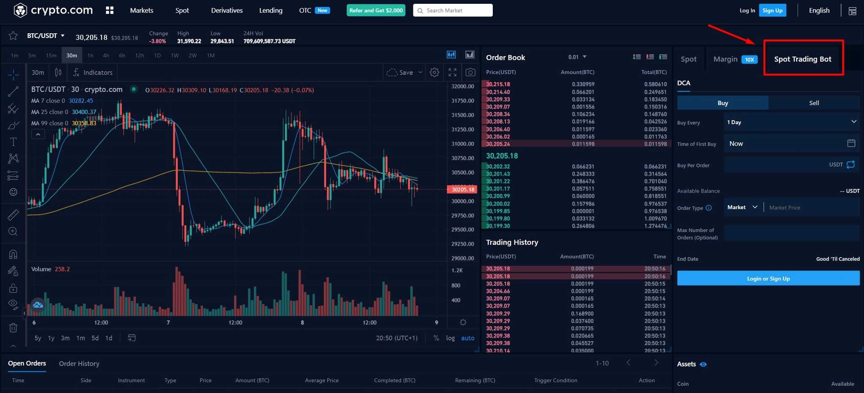Select the brush drawing tool
This screenshot has width=864, height=393.
pyautogui.click(x=13, y=125)
